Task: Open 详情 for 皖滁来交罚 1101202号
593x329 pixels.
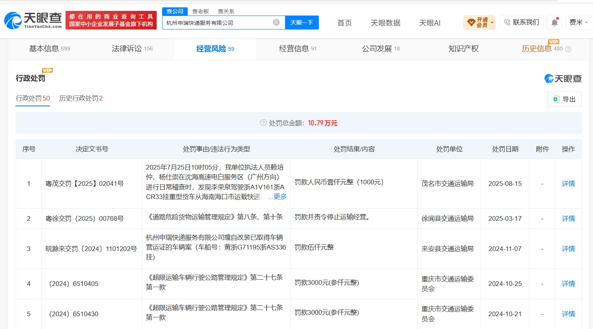Action: coord(568,249)
